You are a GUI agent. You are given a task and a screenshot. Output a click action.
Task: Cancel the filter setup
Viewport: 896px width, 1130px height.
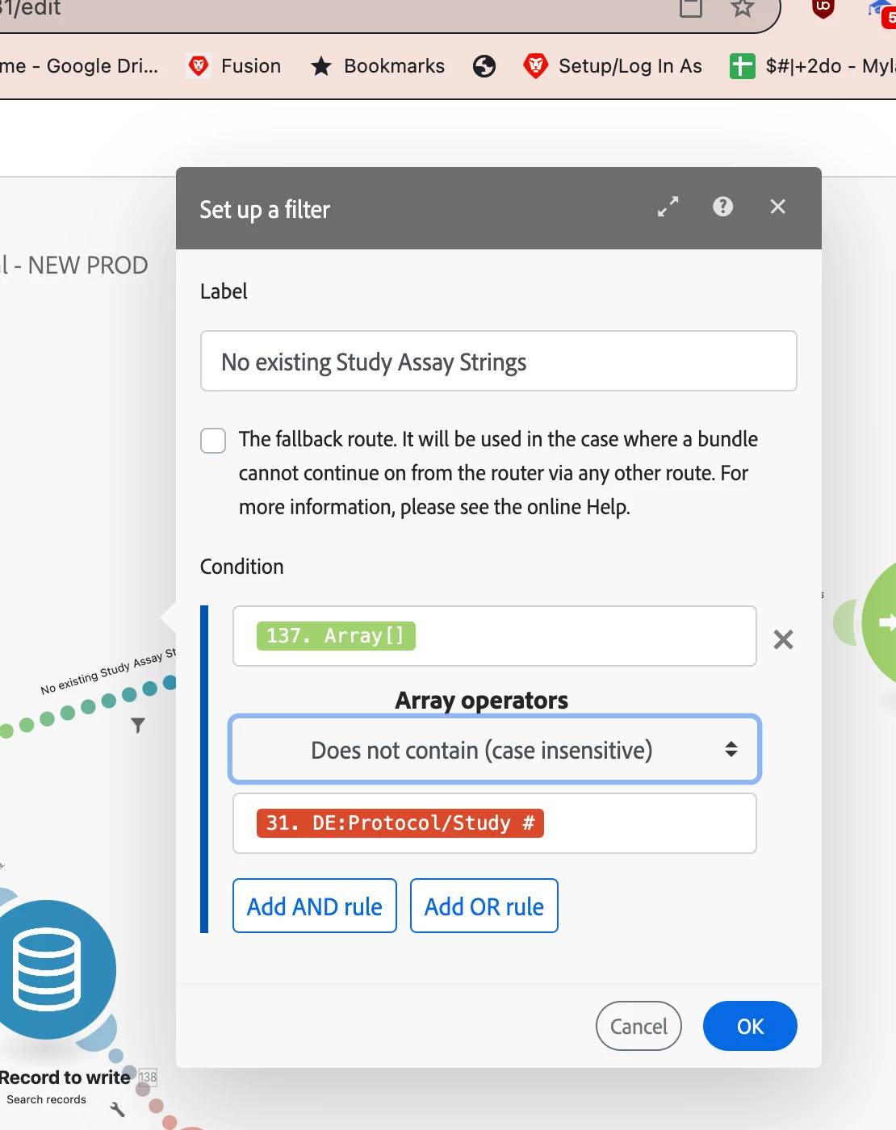pyautogui.click(x=639, y=1026)
